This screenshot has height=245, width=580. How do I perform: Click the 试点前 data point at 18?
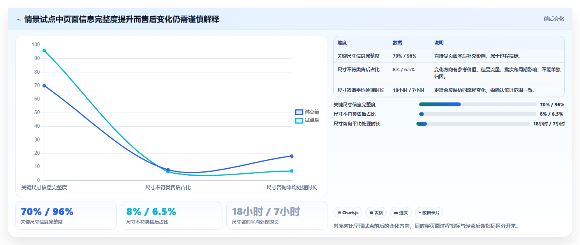click(292, 156)
